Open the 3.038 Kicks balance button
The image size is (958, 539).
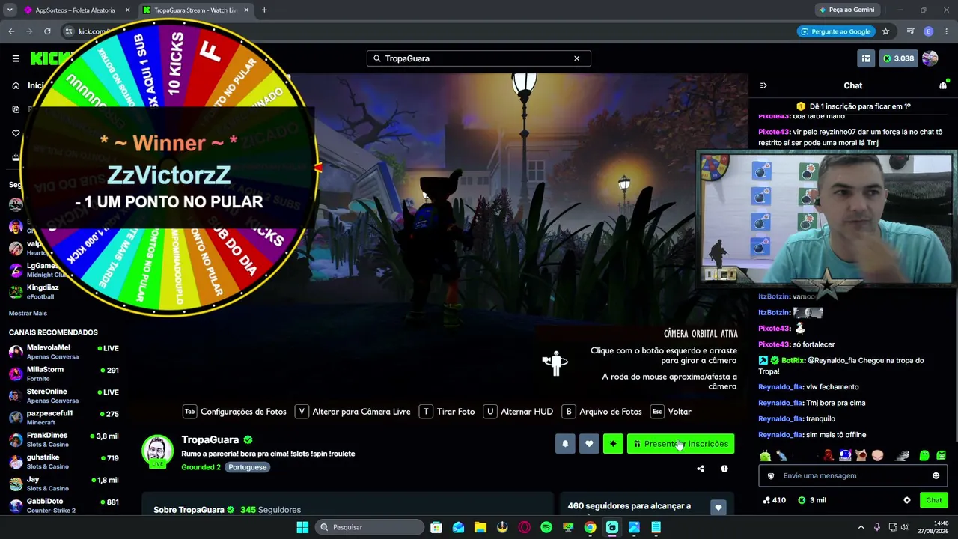tap(898, 58)
